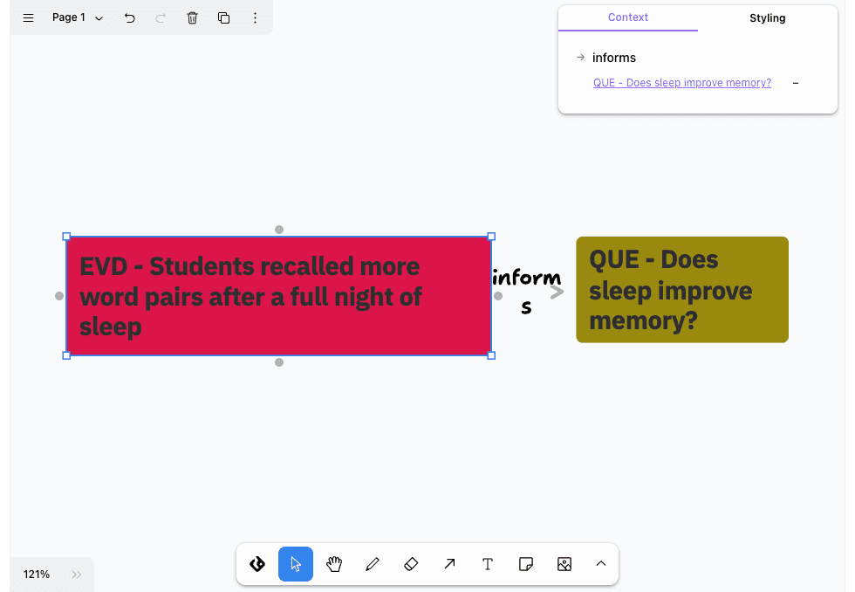The height and width of the screenshot is (592, 855).
Task: Open the image Asset tool
Action: 564,564
